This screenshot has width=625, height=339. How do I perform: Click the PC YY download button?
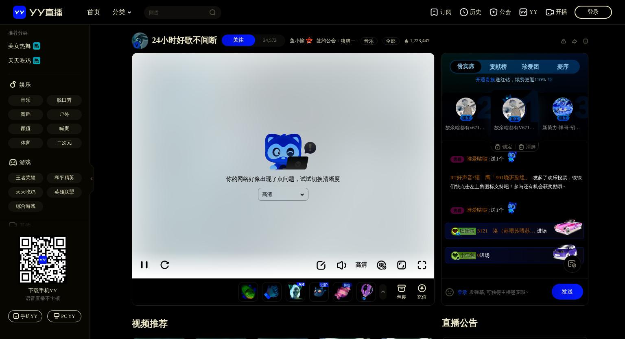(64, 316)
